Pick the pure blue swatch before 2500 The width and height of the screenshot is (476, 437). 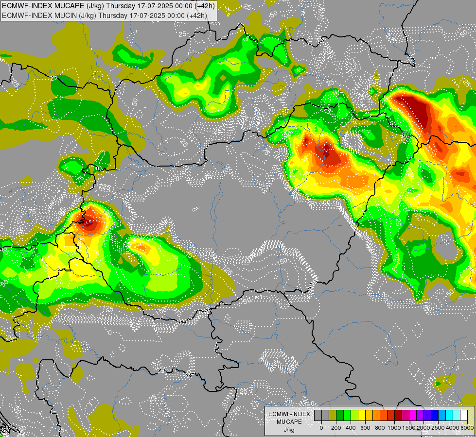point(435,415)
